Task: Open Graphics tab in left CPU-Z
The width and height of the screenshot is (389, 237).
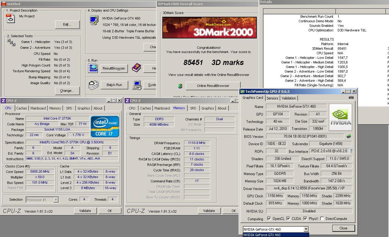Action: click(84, 108)
